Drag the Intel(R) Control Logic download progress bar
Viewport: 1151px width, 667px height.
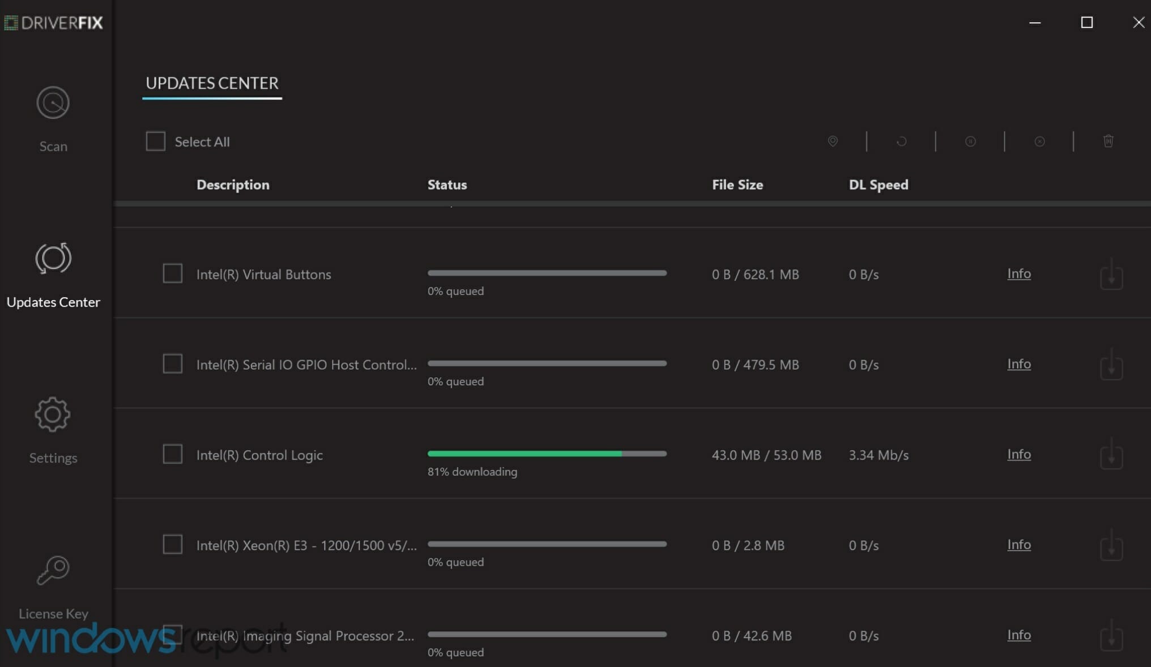pos(547,452)
